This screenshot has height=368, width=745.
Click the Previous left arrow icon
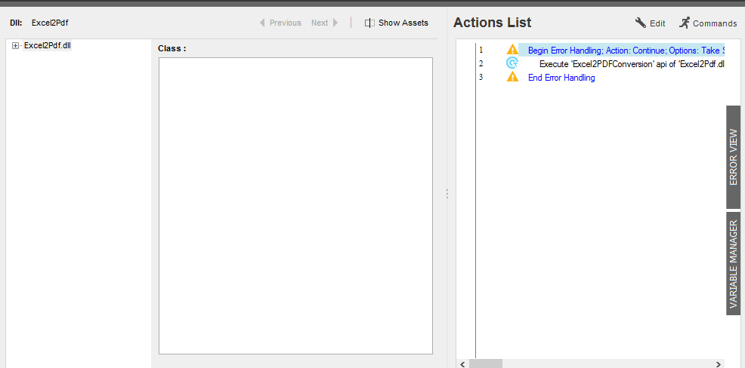pyautogui.click(x=262, y=23)
